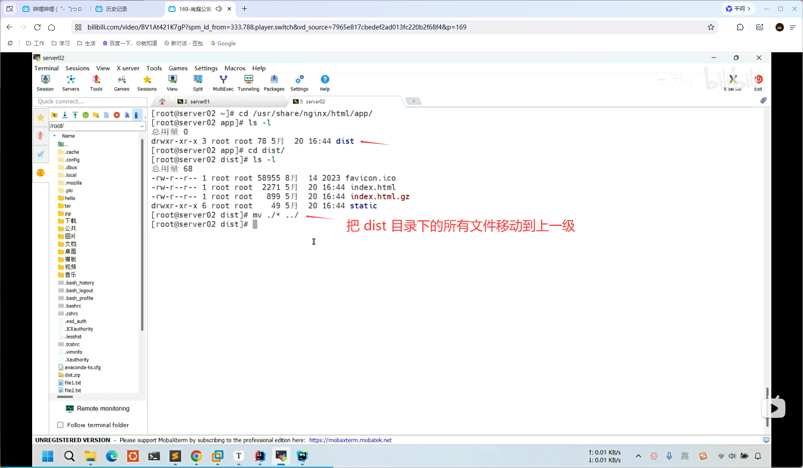Open the Help menu in menu bar

click(259, 68)
